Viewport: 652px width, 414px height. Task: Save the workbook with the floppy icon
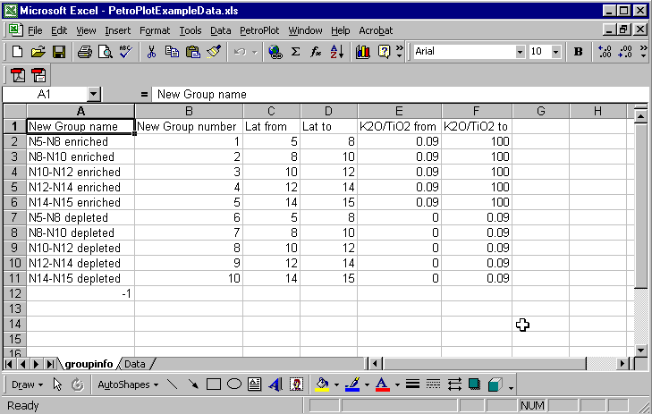59,52
